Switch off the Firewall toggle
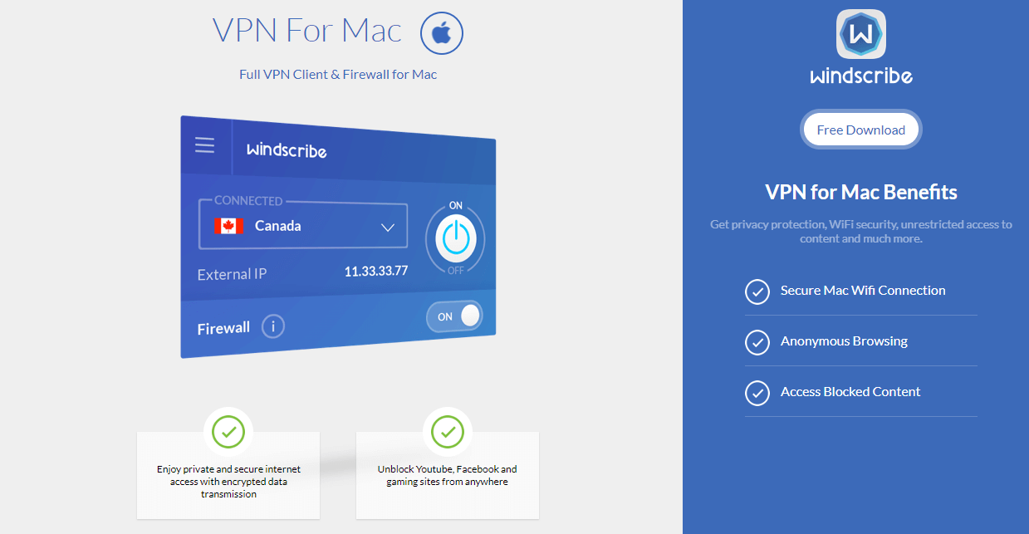Image resolution: width=1029 pixels, height=534 pixels. coord(454,316)
